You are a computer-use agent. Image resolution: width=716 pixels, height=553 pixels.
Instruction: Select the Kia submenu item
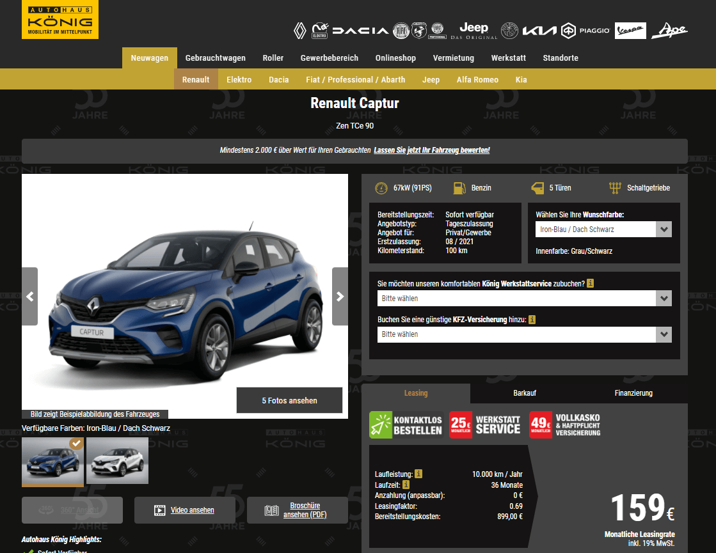(521, 79)
